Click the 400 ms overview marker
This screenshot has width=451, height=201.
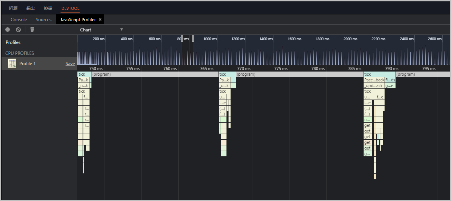pyautogui.click(x=126, y=39)
